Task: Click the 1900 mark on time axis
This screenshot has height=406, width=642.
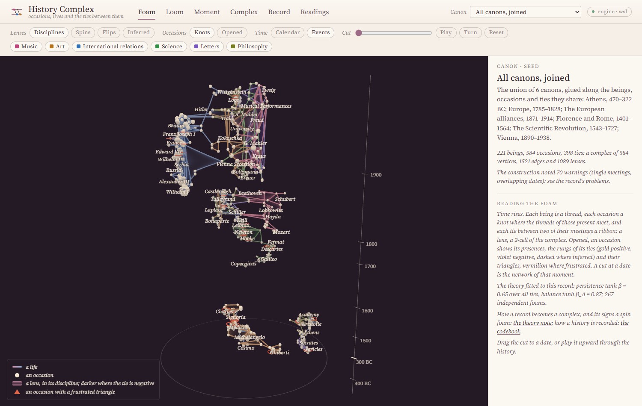Action: coord(376,175)
